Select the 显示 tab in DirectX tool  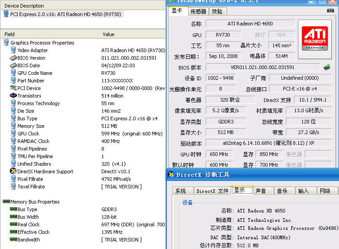tap(242, 190)
